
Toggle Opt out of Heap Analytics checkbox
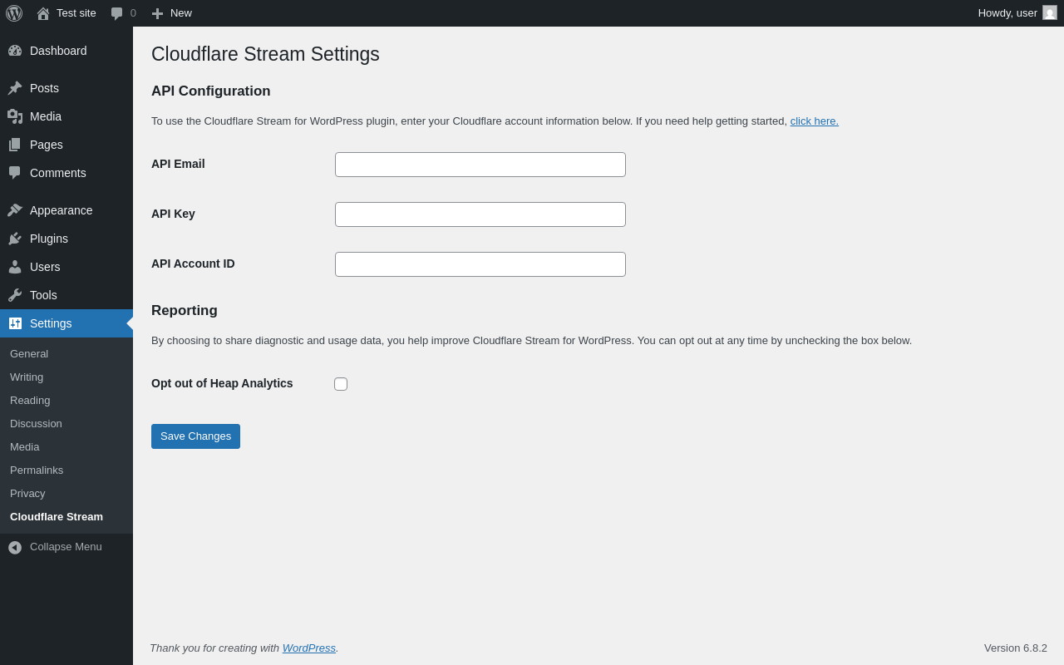pyautogui.click(x=341, y=384)
